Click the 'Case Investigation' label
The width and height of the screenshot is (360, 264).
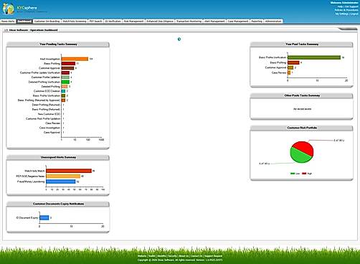49,128
